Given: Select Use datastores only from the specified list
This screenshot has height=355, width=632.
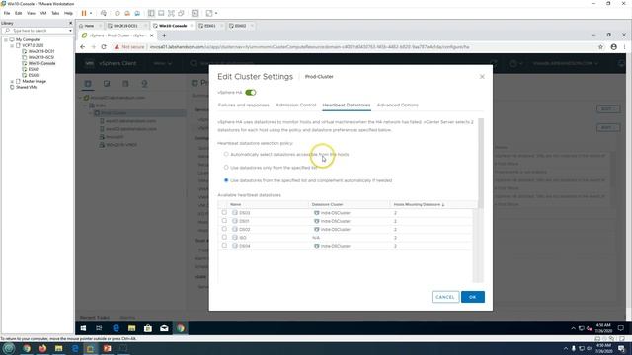Looking at the screenshot, I should (226, 167).
